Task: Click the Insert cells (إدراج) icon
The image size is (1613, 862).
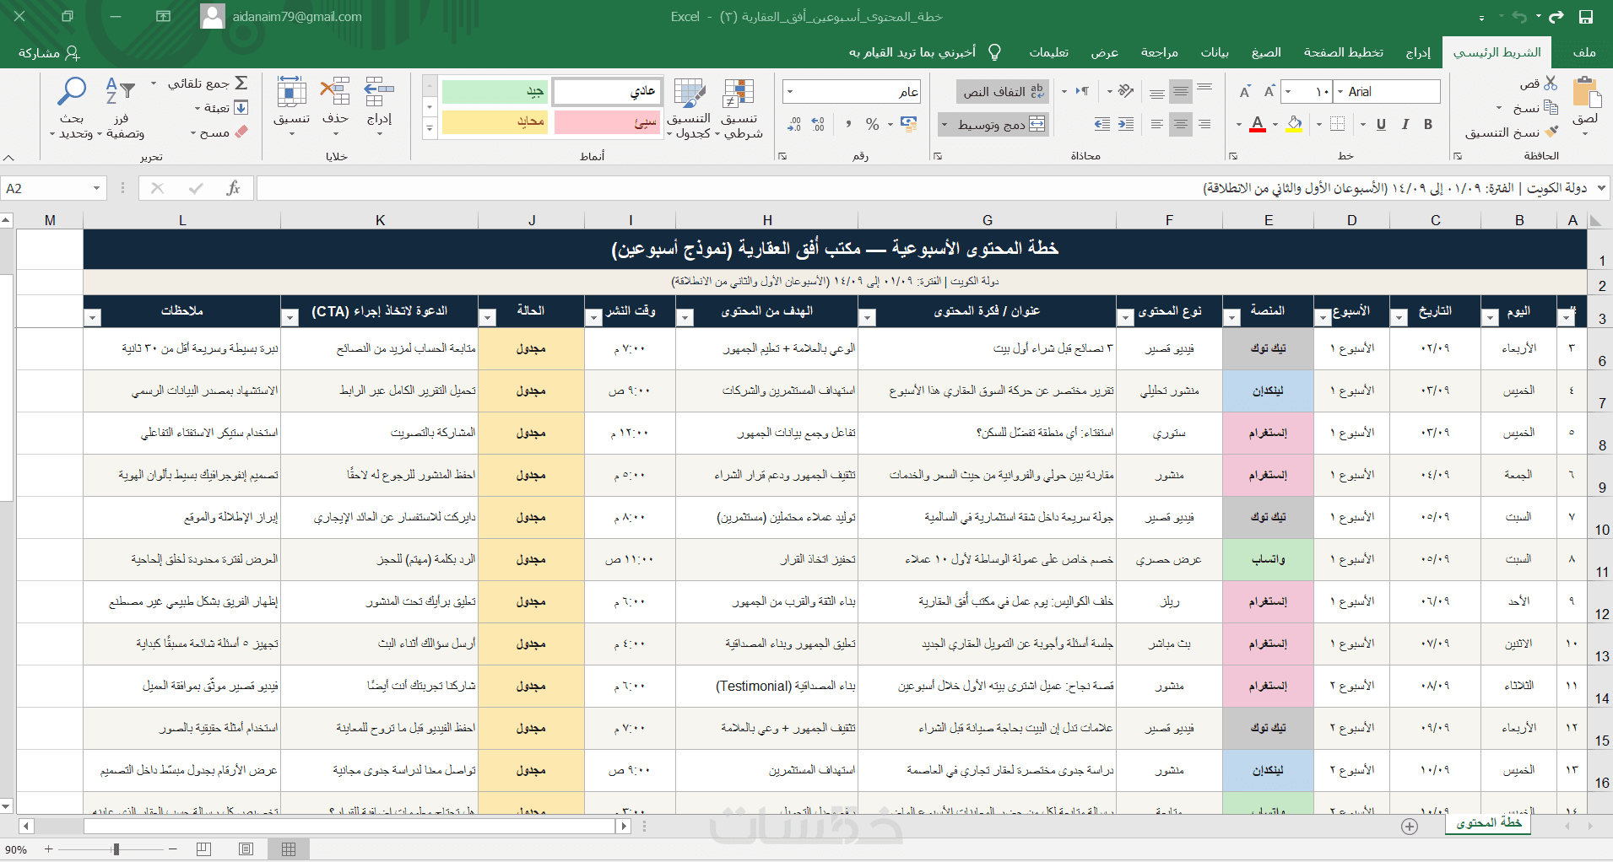Action: coord(379,93)
